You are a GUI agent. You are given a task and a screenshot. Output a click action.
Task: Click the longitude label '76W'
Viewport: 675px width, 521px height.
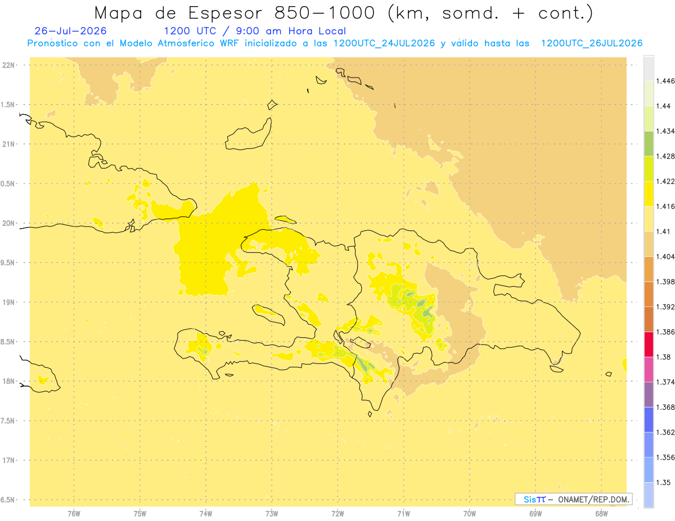click(74, 513)
